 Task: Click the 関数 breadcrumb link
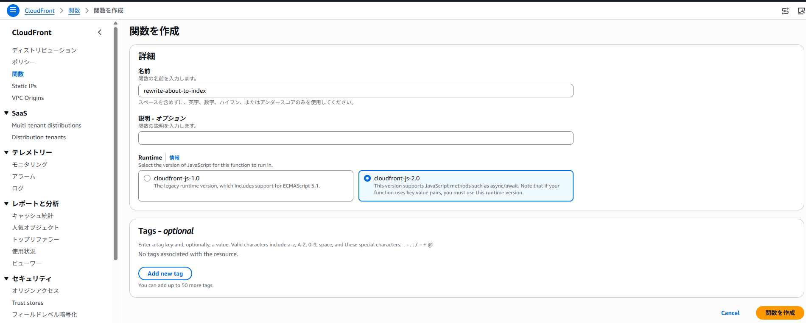(x=74, y=11)
